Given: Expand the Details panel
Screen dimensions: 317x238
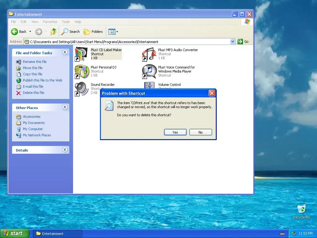Looking at the screenshot, I should point(65,150).
